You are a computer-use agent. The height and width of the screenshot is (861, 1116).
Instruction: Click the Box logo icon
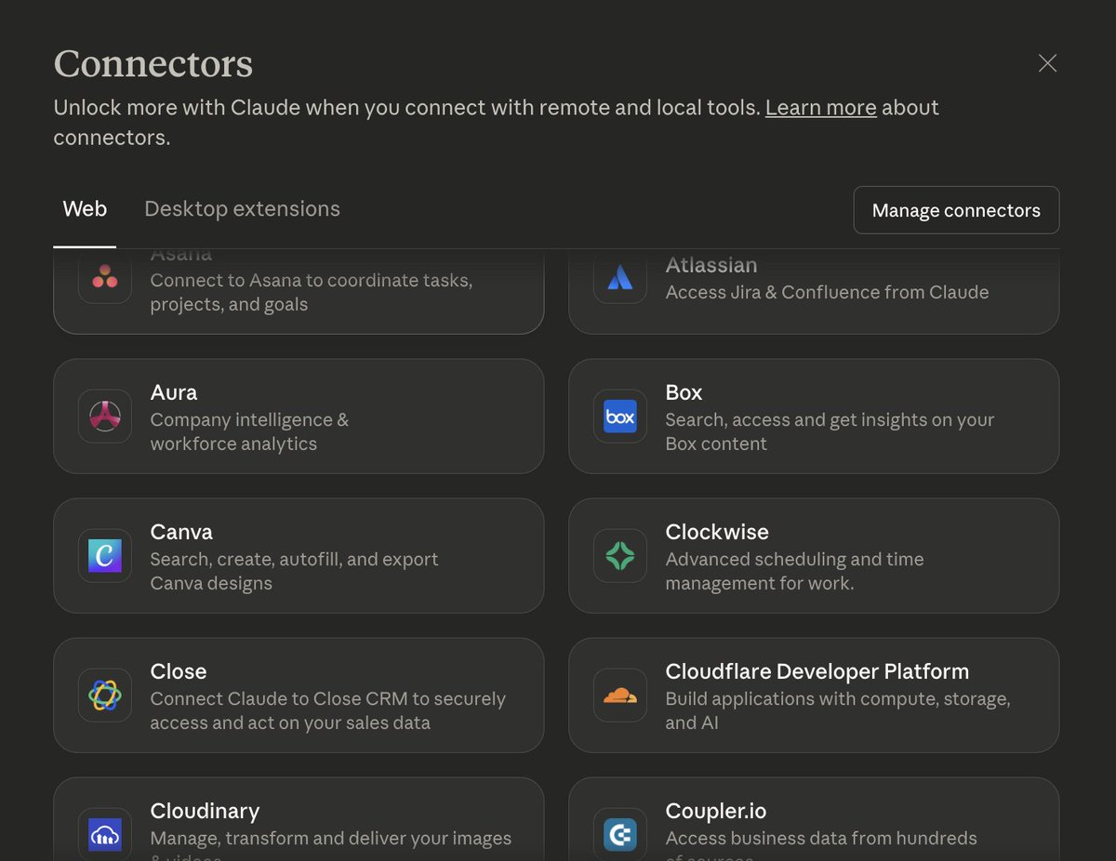[x=620, y=417]
